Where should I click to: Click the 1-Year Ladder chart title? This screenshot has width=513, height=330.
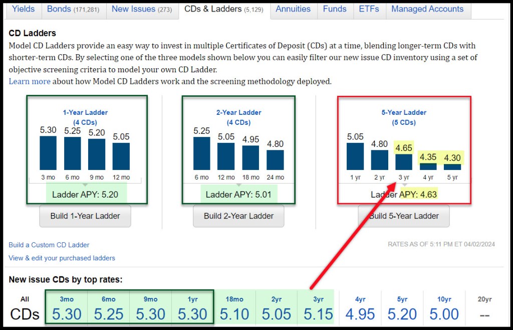(x=86, y=112)
